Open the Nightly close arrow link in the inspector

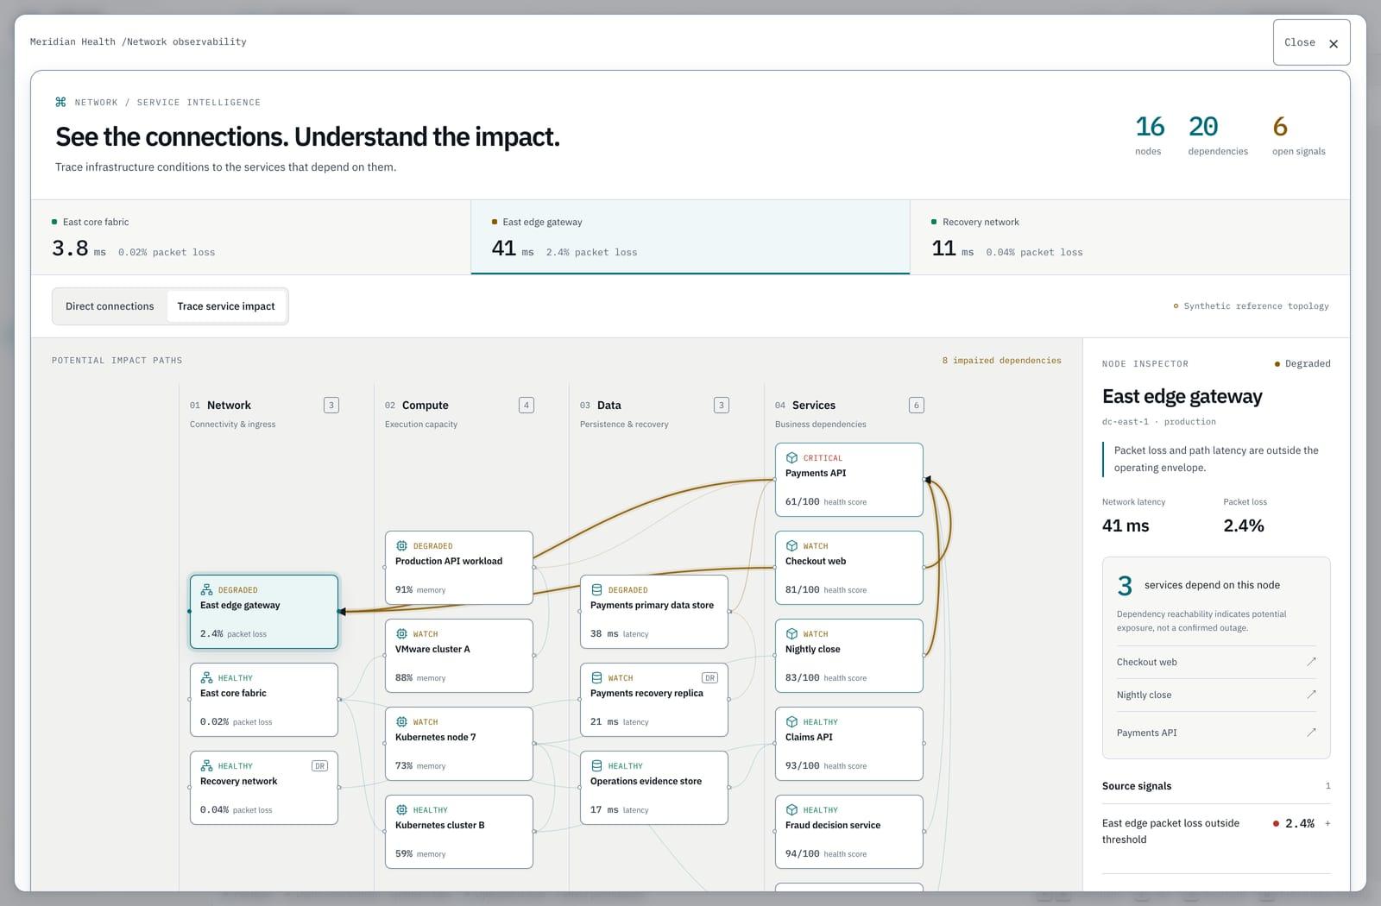[x=1311, y=695]
